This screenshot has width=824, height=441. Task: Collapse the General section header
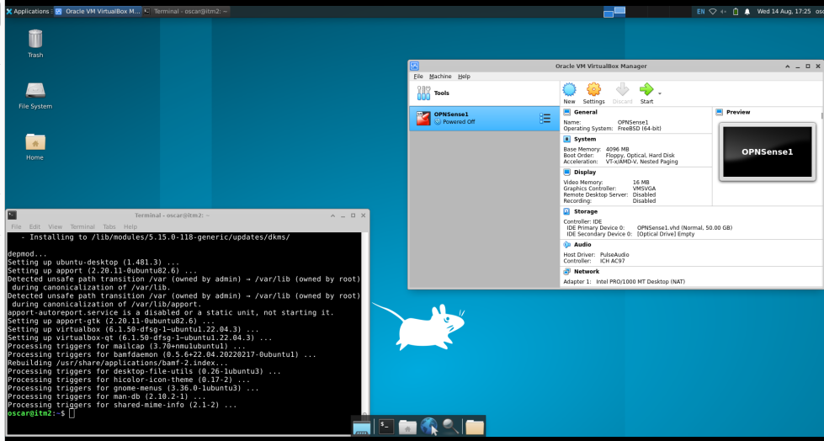click(586, 112)
